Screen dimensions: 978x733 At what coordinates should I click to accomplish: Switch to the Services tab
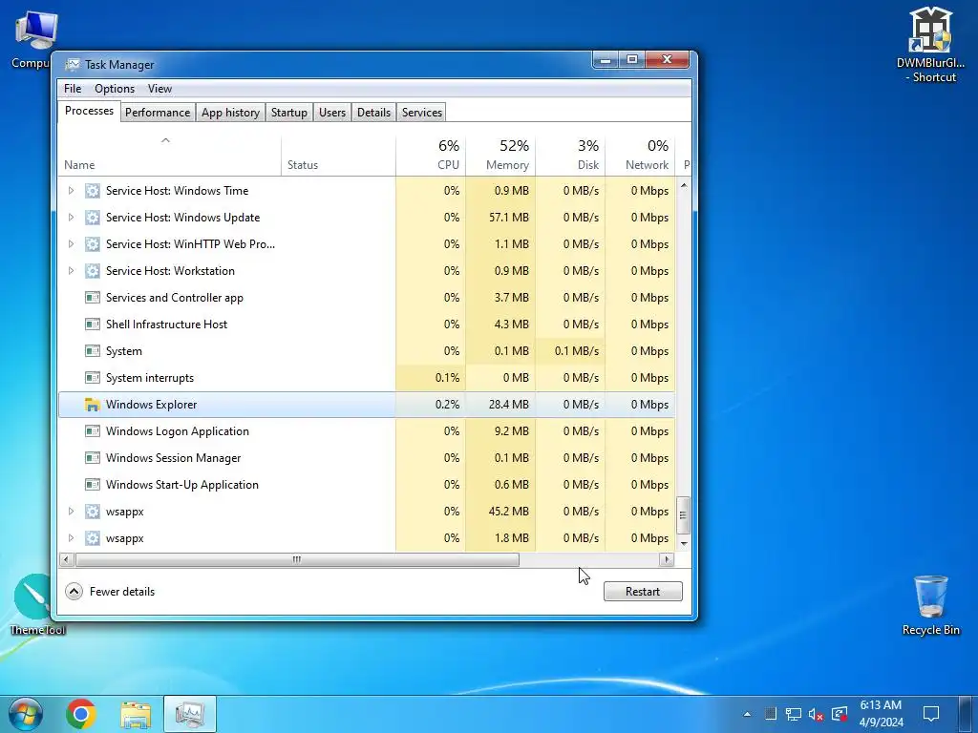pos(421,113)
